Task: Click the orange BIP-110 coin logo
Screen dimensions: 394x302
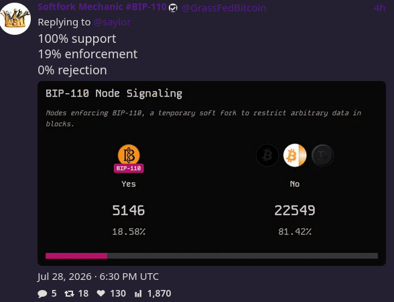Action: (x=129, y=155)
